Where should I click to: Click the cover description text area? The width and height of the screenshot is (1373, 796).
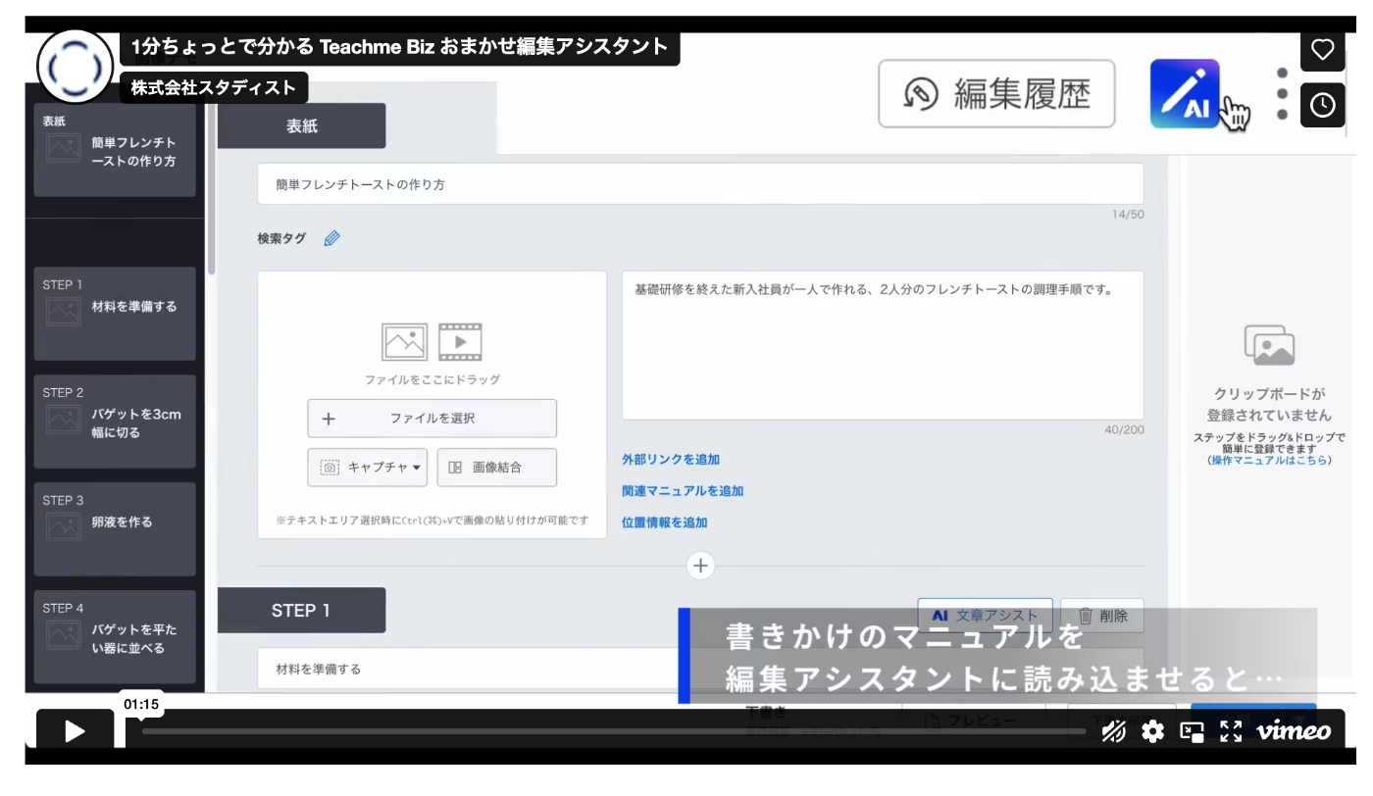[x=883, y=345]
